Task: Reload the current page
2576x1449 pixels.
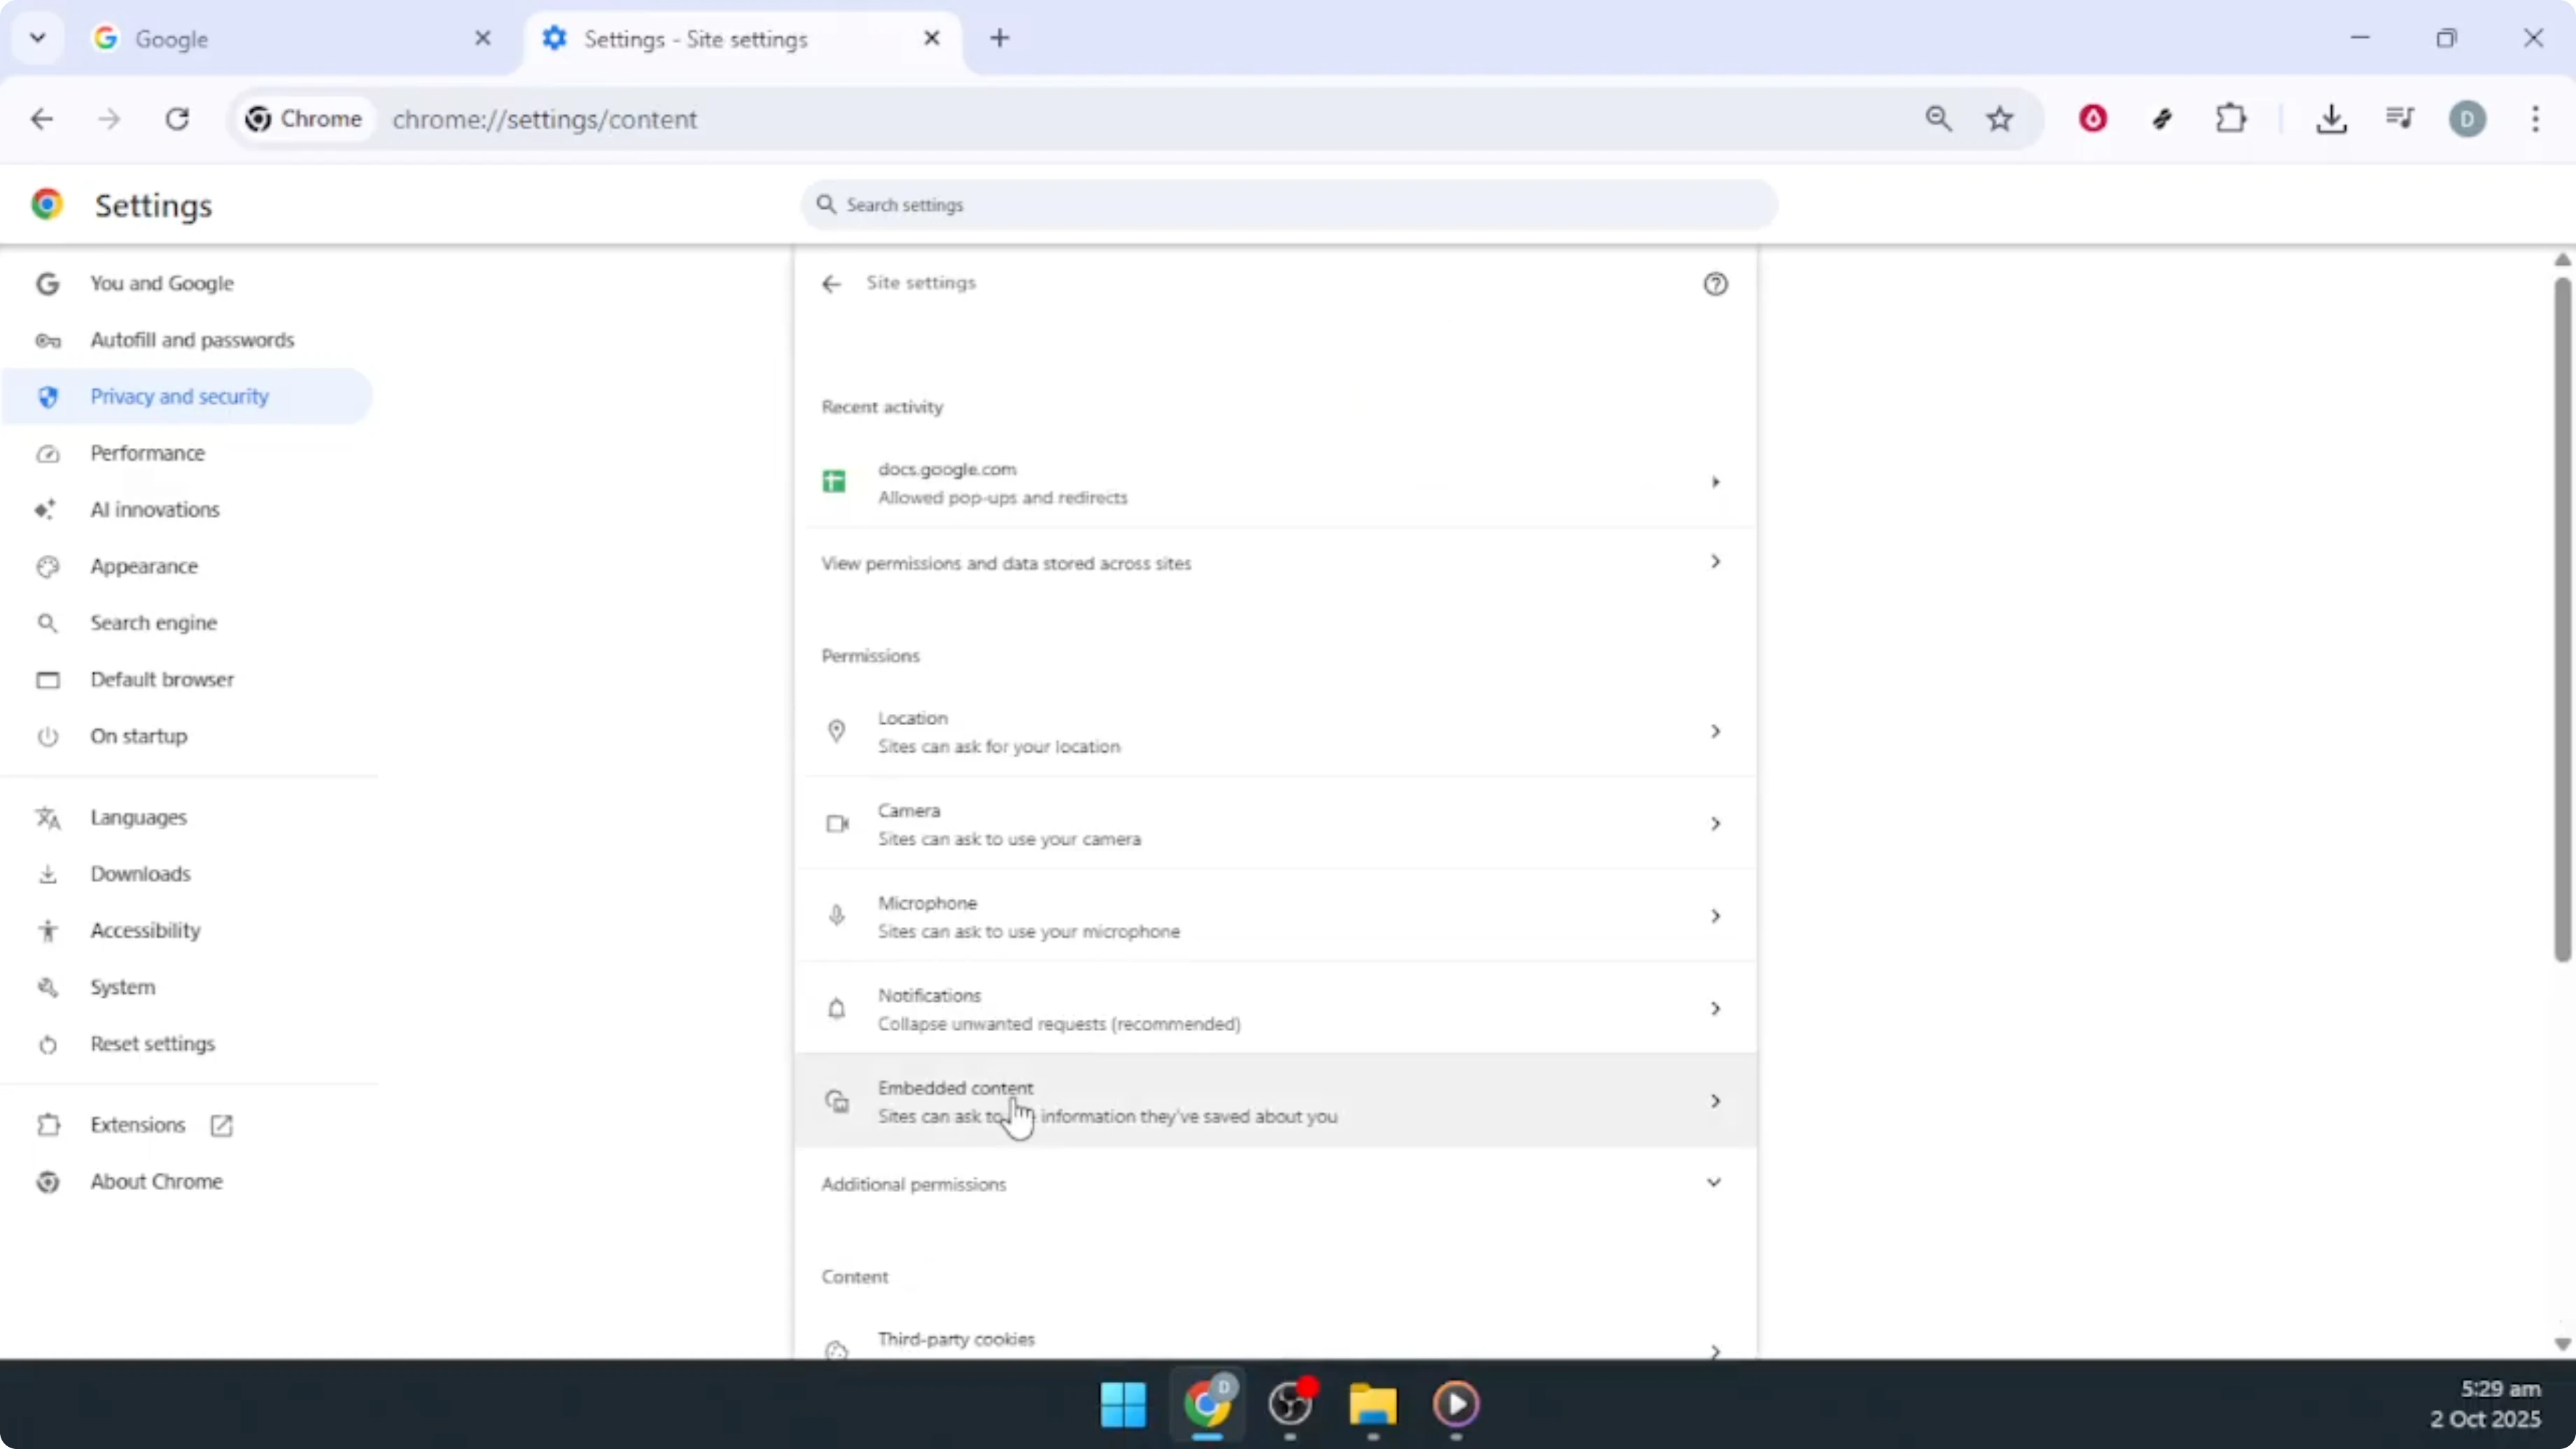Action: 177,118
